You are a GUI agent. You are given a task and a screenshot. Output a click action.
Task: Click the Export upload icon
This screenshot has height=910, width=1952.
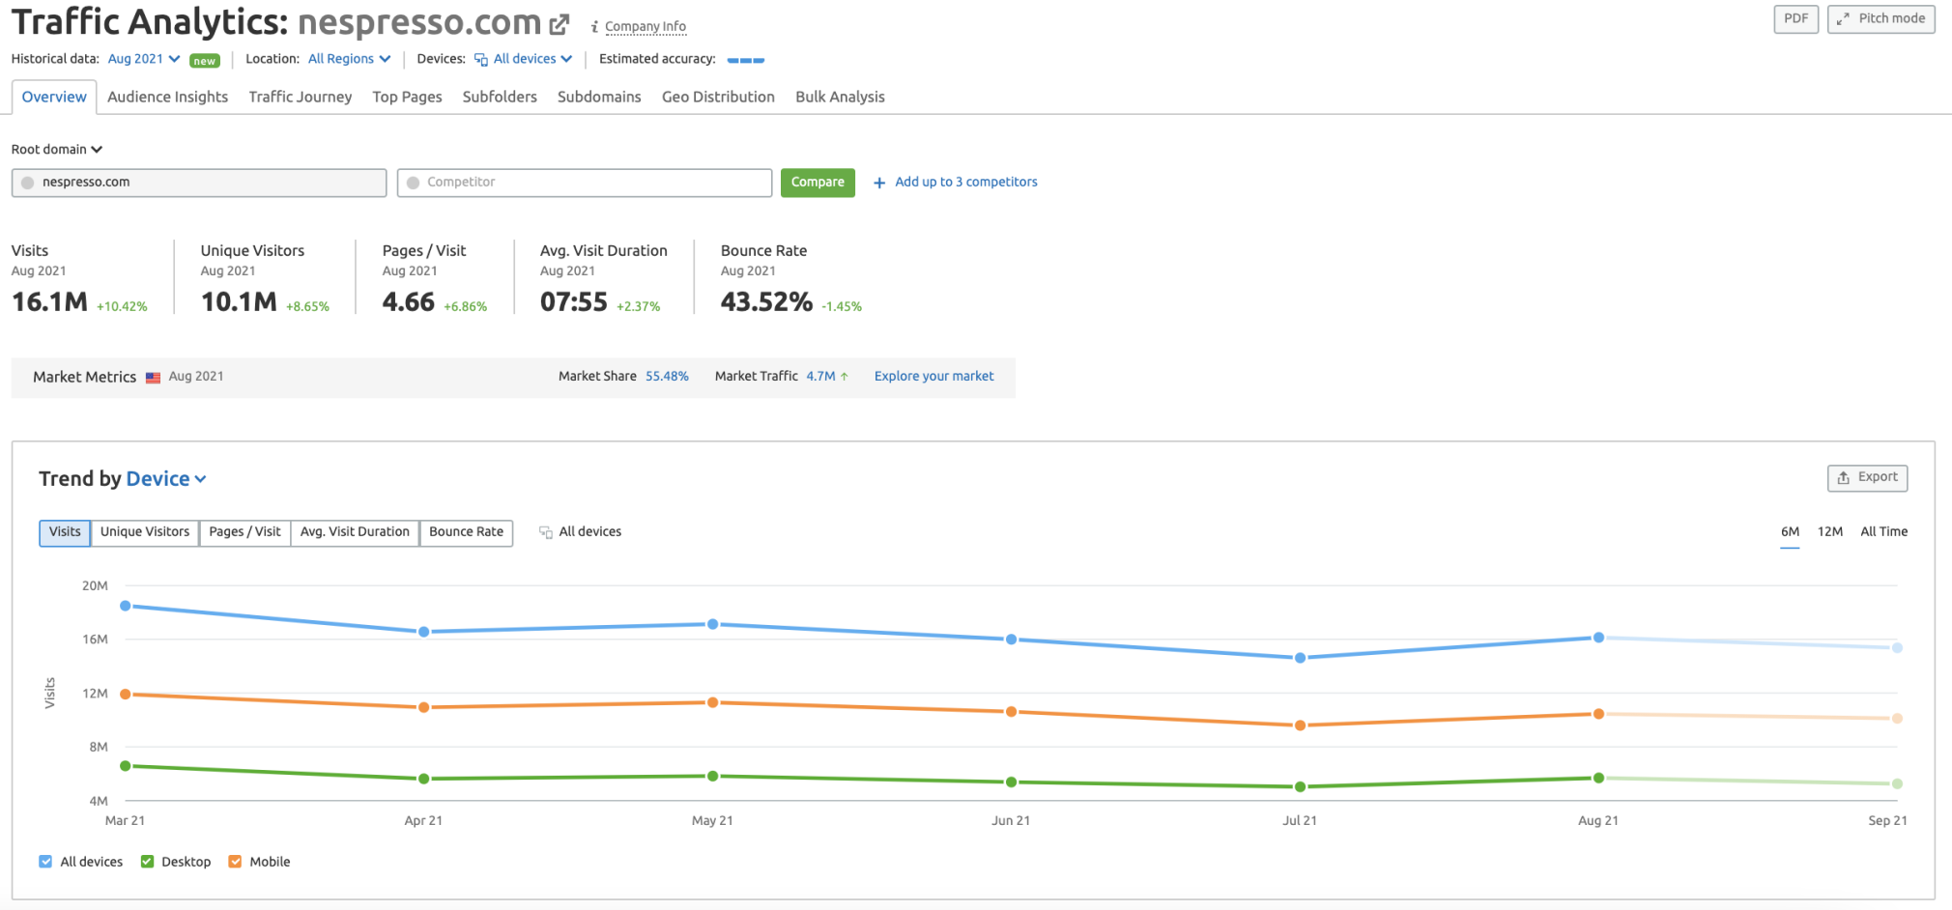[x=1843, y=477]
